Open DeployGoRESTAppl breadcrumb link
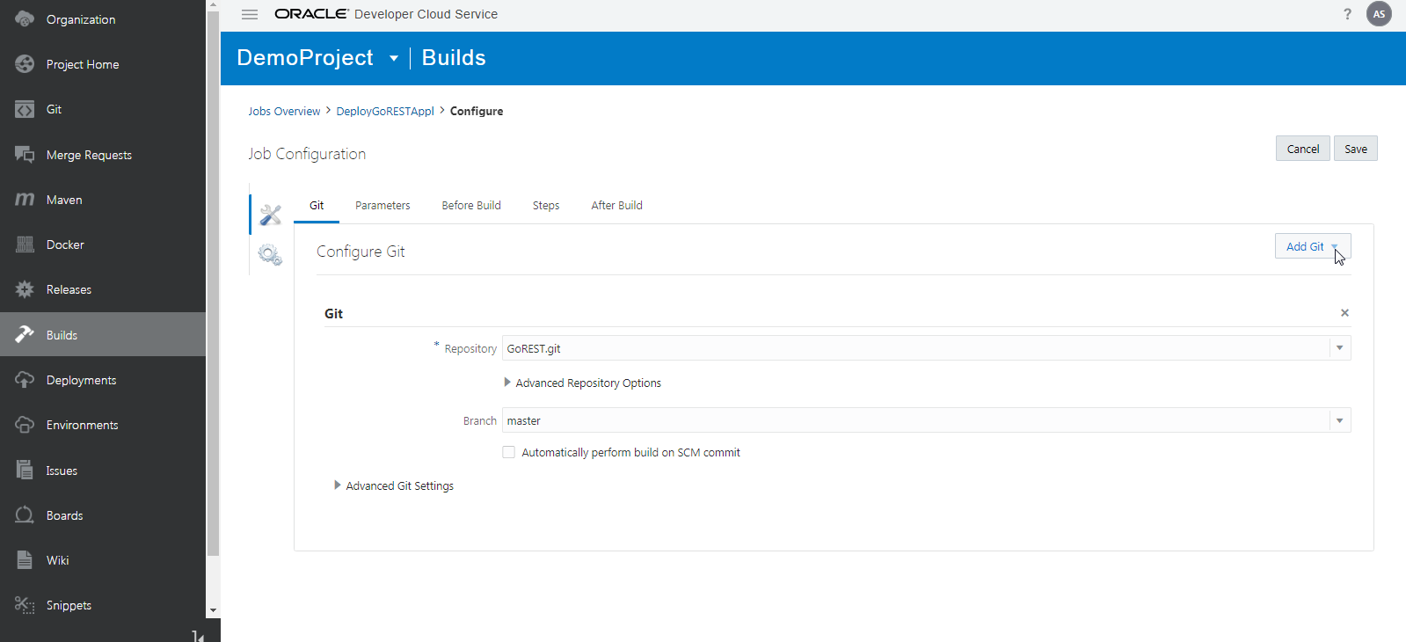 [385, 112]
